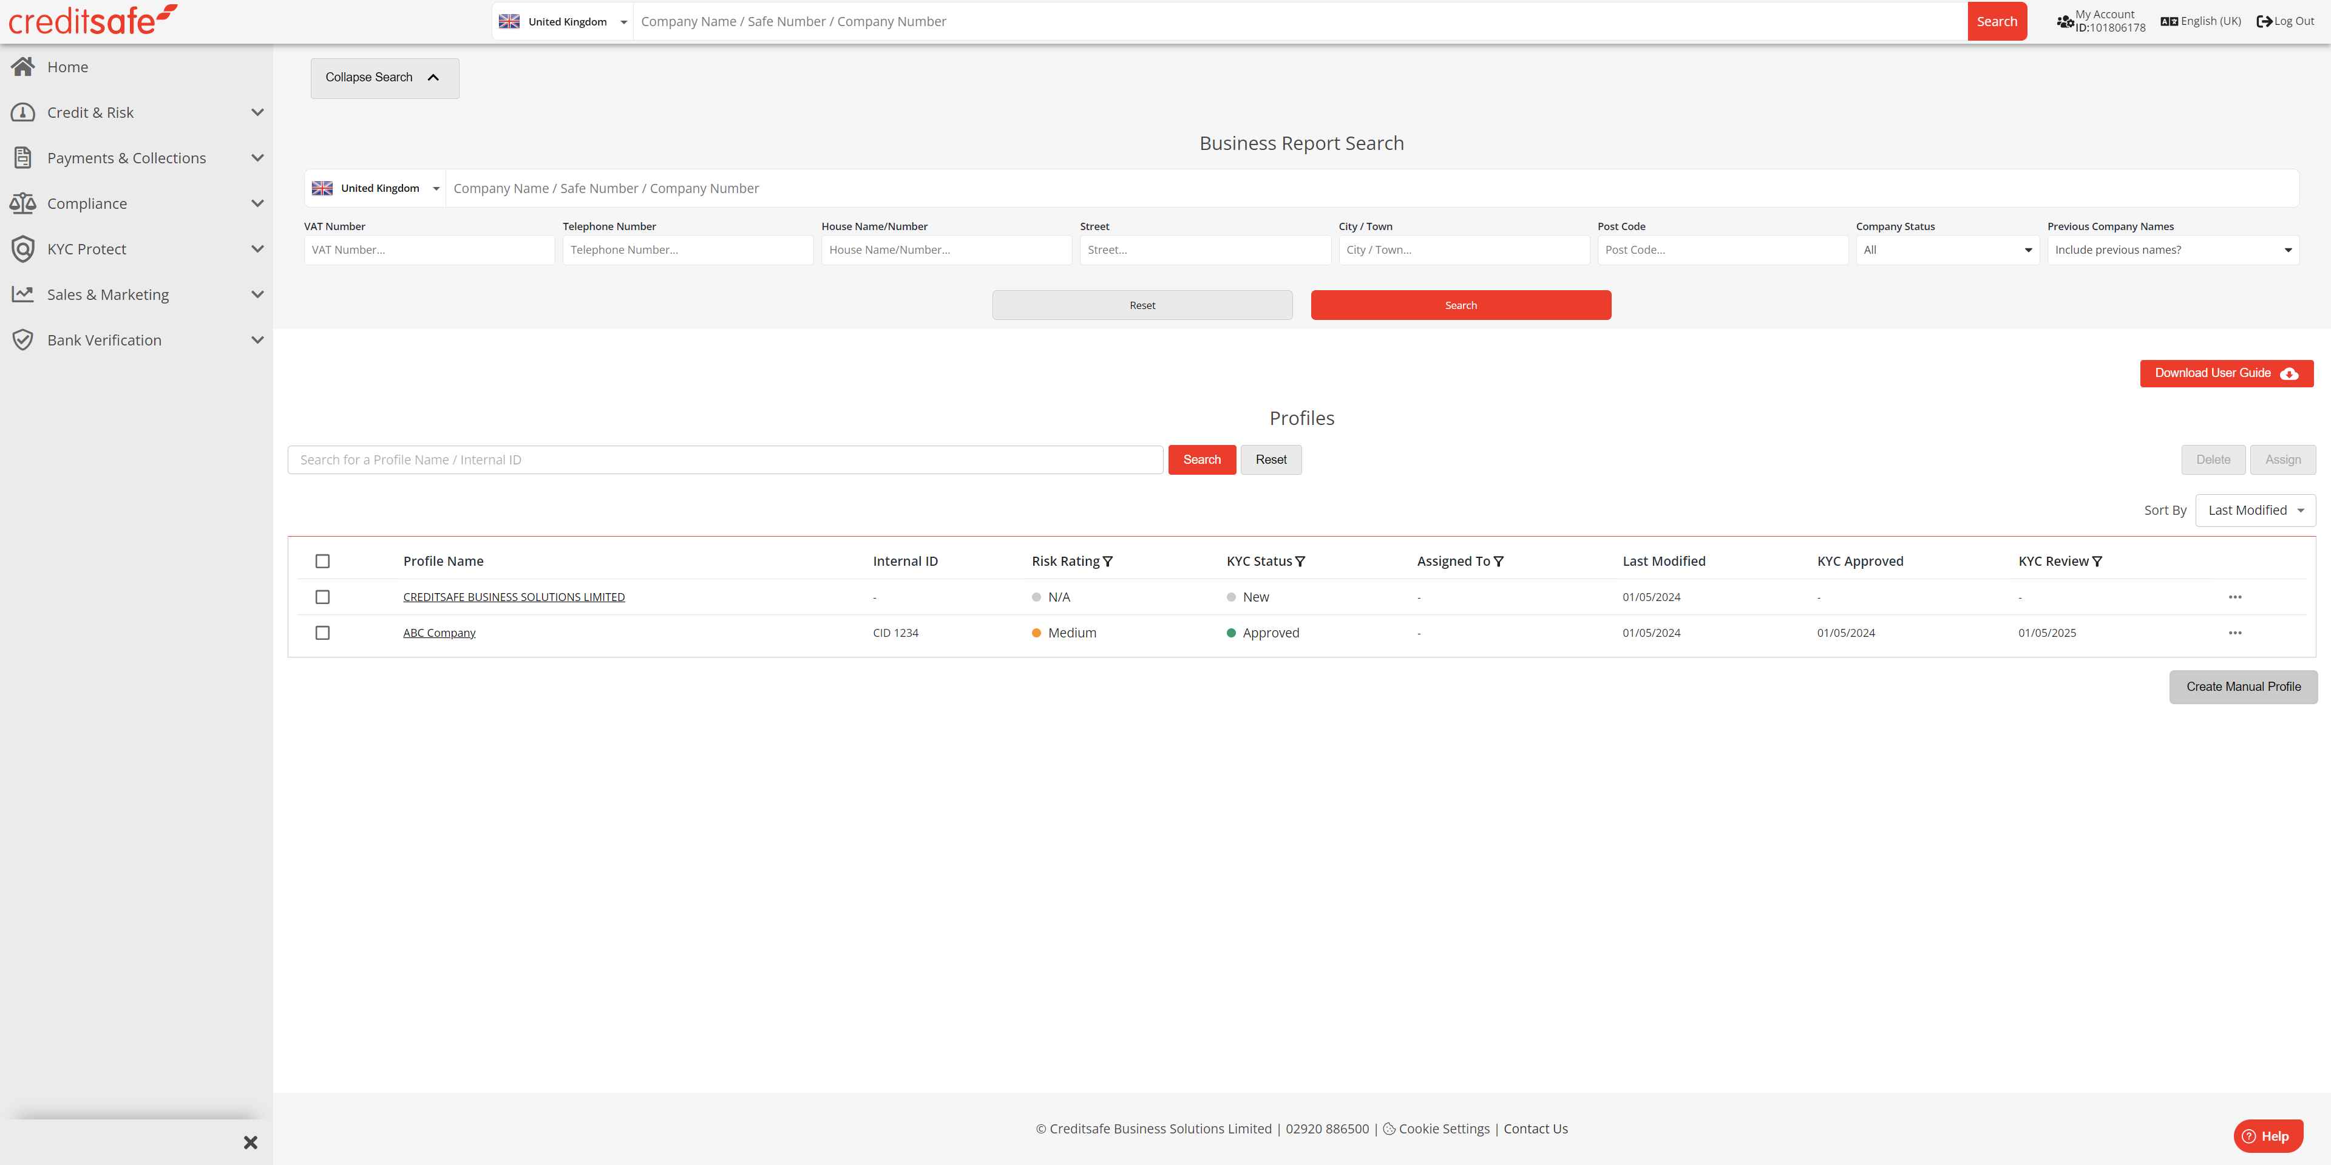Expand the Payments & Collections chevron
Screen dimensions: 2331x1165
click(x=257, y=157)
